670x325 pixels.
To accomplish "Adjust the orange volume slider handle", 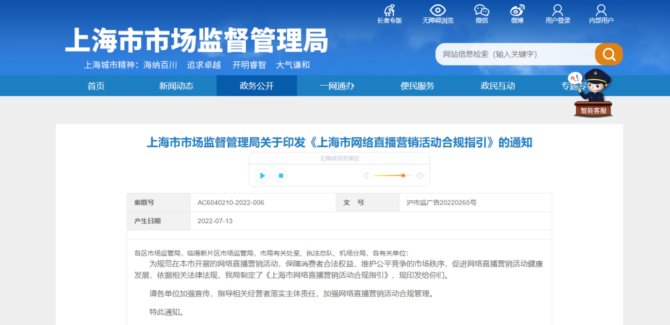I will [x=403, y=176].
